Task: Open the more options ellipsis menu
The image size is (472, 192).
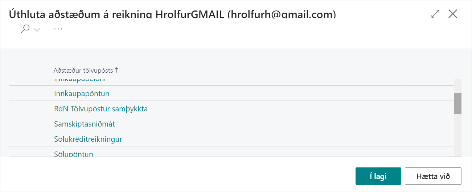Action: [x=58, y=29]
